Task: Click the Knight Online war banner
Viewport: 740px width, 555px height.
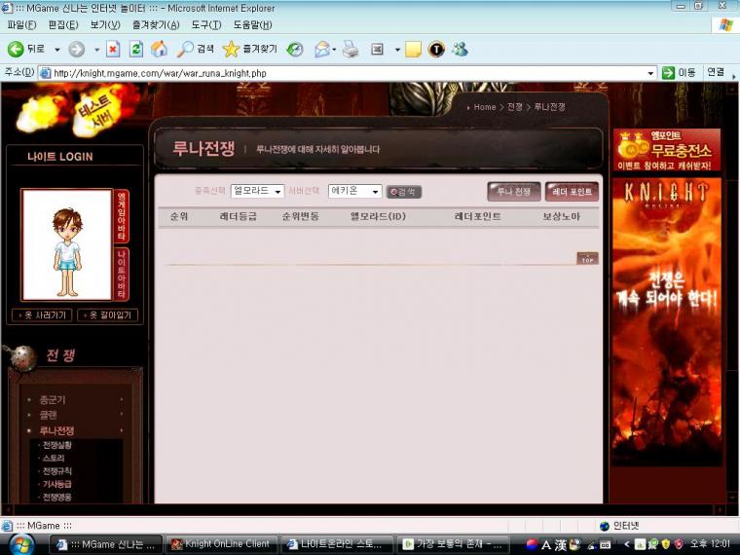Action: [667, 322]
